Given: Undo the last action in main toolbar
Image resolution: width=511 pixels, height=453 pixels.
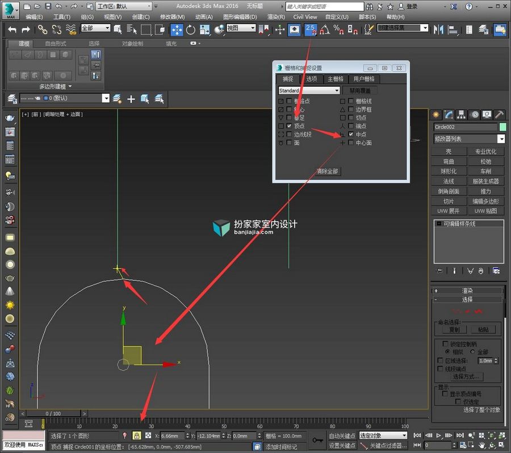Looking at the screenshot, I should 12,30.
